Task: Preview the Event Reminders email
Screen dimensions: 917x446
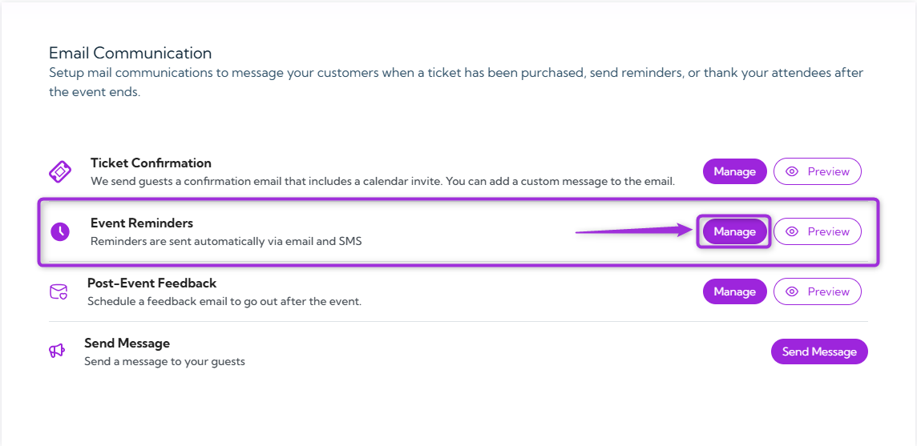Action: [x=817, y=231]
